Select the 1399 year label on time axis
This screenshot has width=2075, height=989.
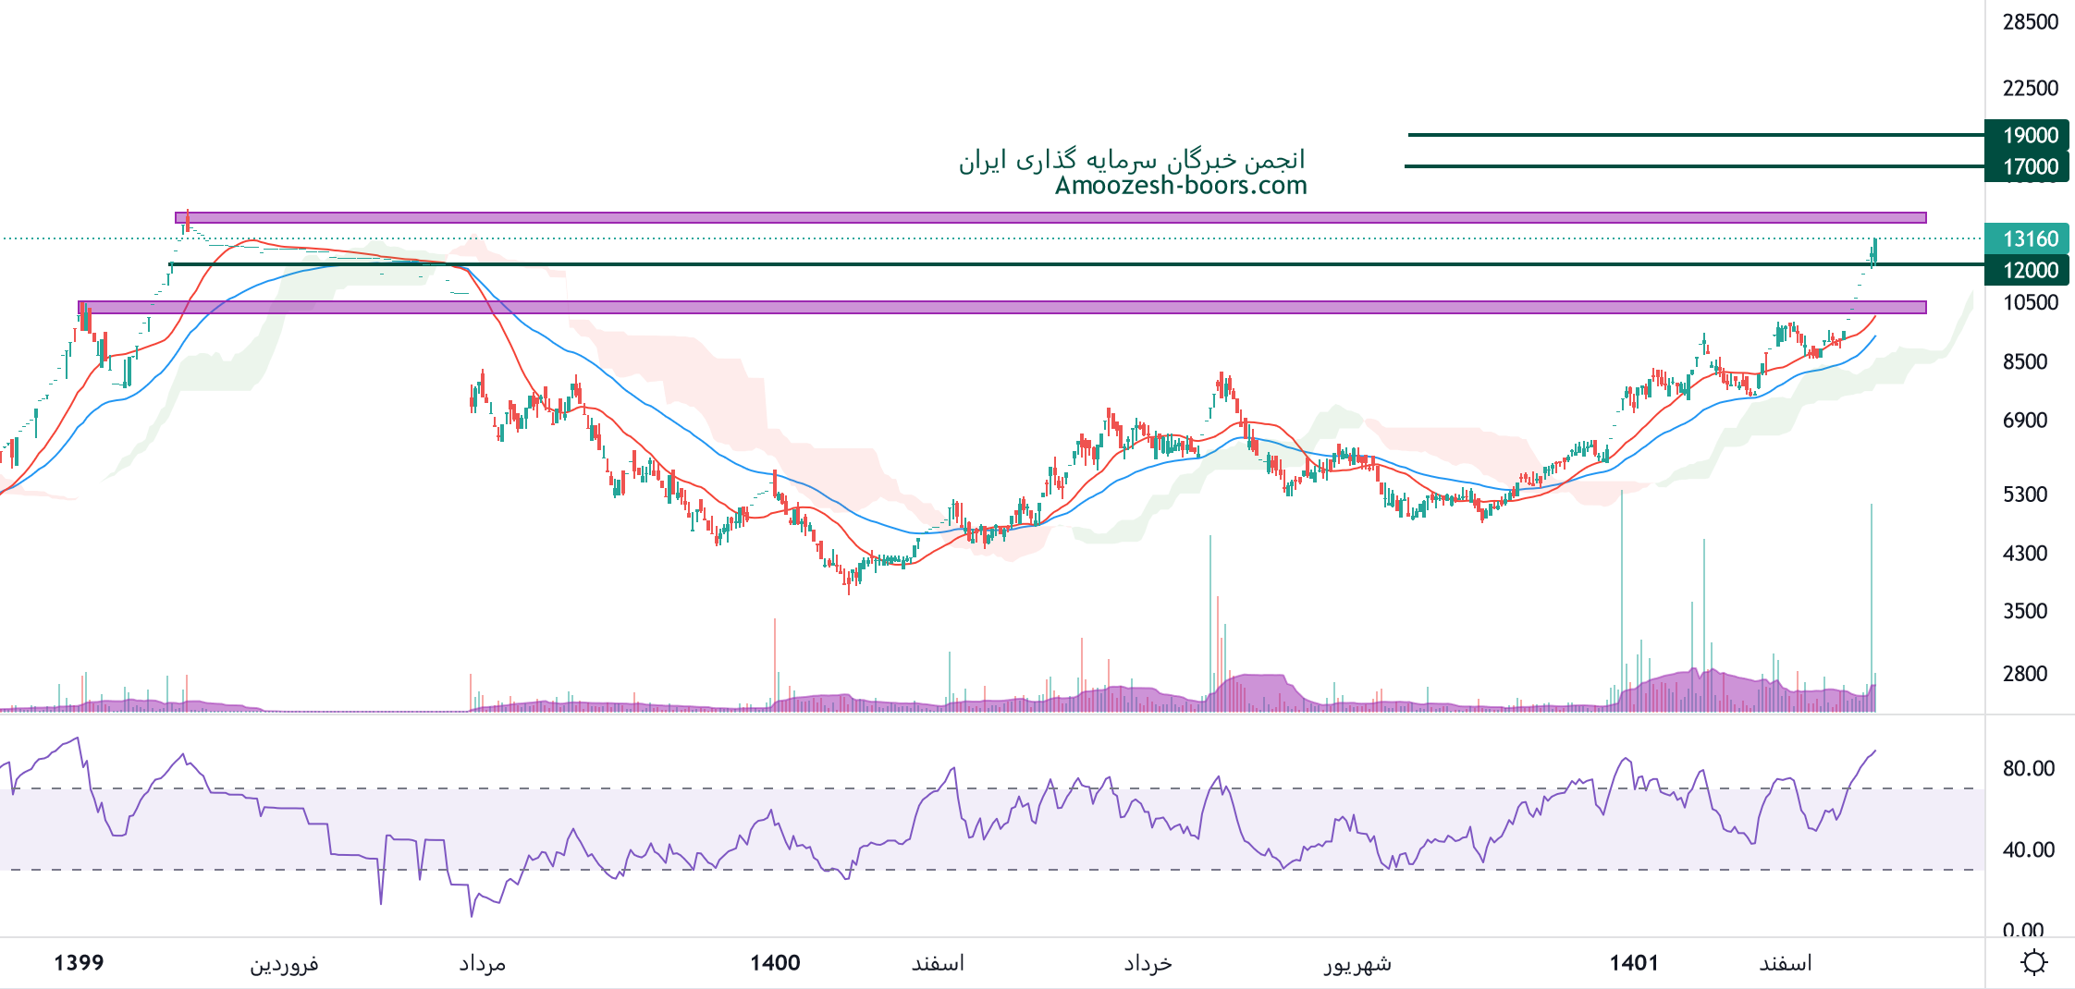pos(79,963)
